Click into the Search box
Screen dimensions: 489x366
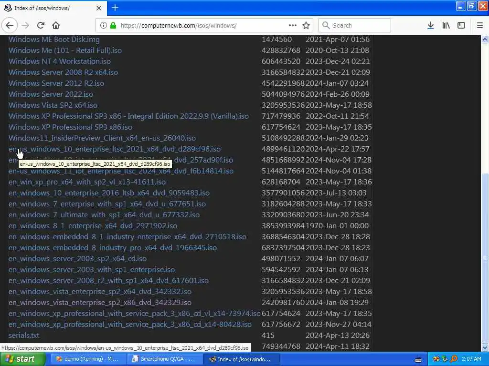(x=354, y=25)
